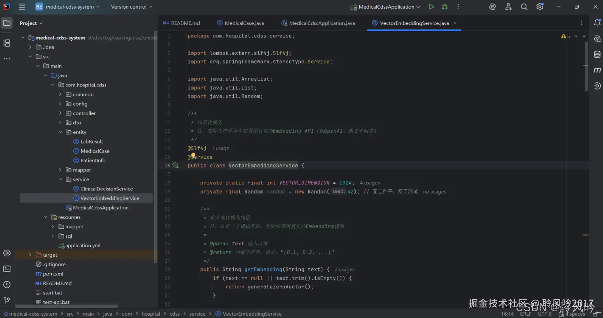Go to next highlighted problem arrow
603x318 pixels.
[584, 36]
